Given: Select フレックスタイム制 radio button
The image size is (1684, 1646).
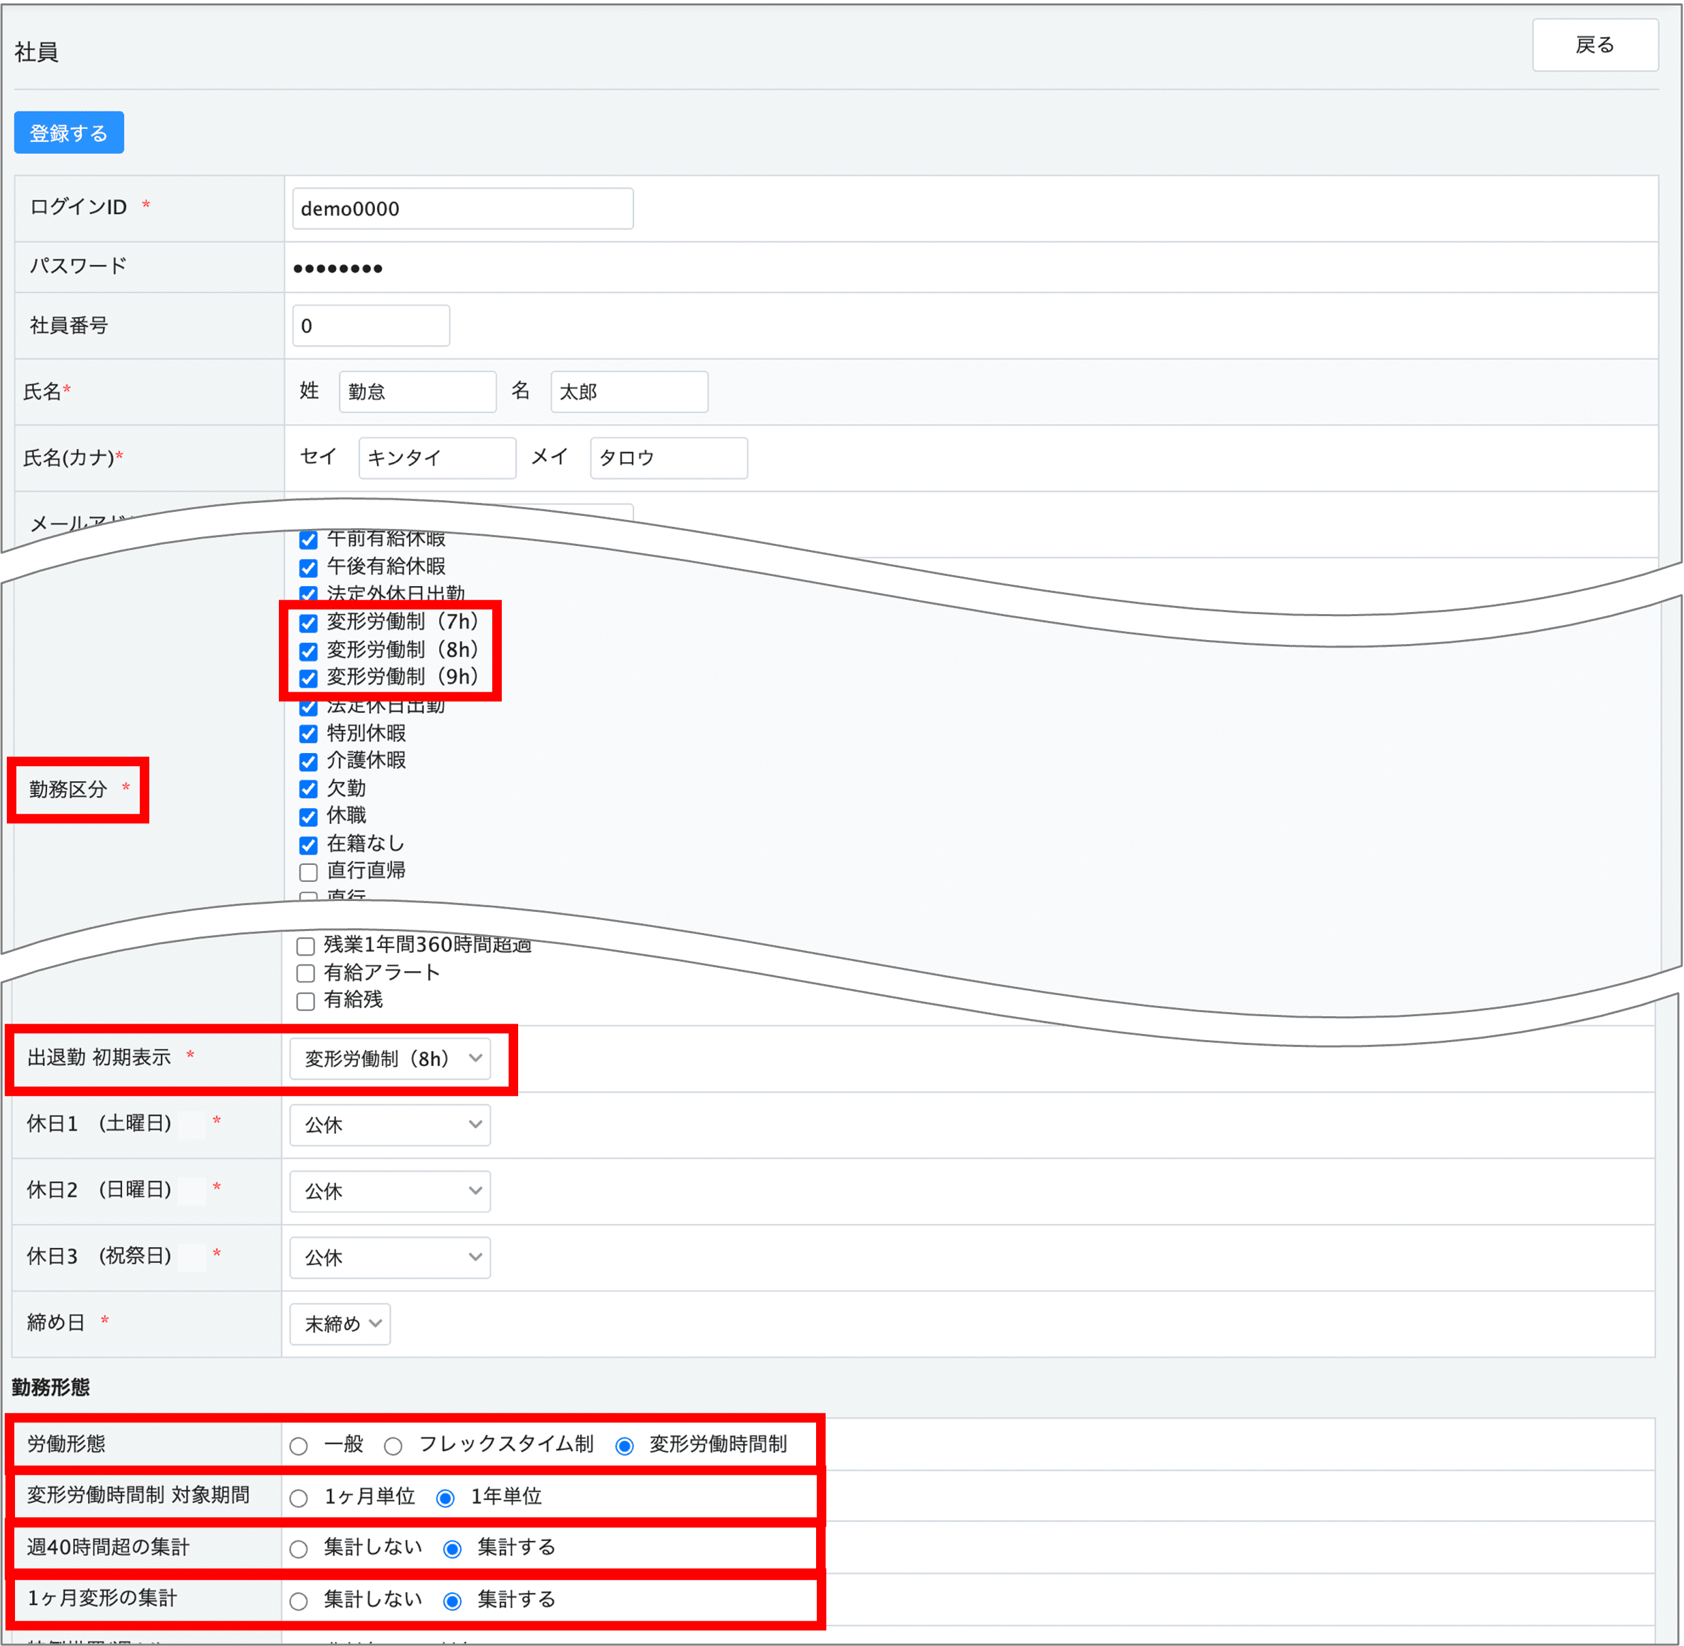Looking at the screenshot, I should tap(393, 1446).
